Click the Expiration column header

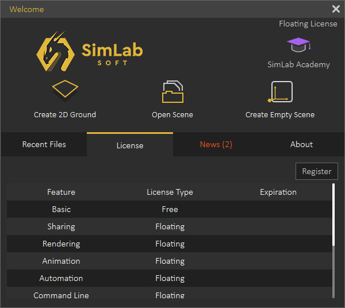[x=278, y=192]
